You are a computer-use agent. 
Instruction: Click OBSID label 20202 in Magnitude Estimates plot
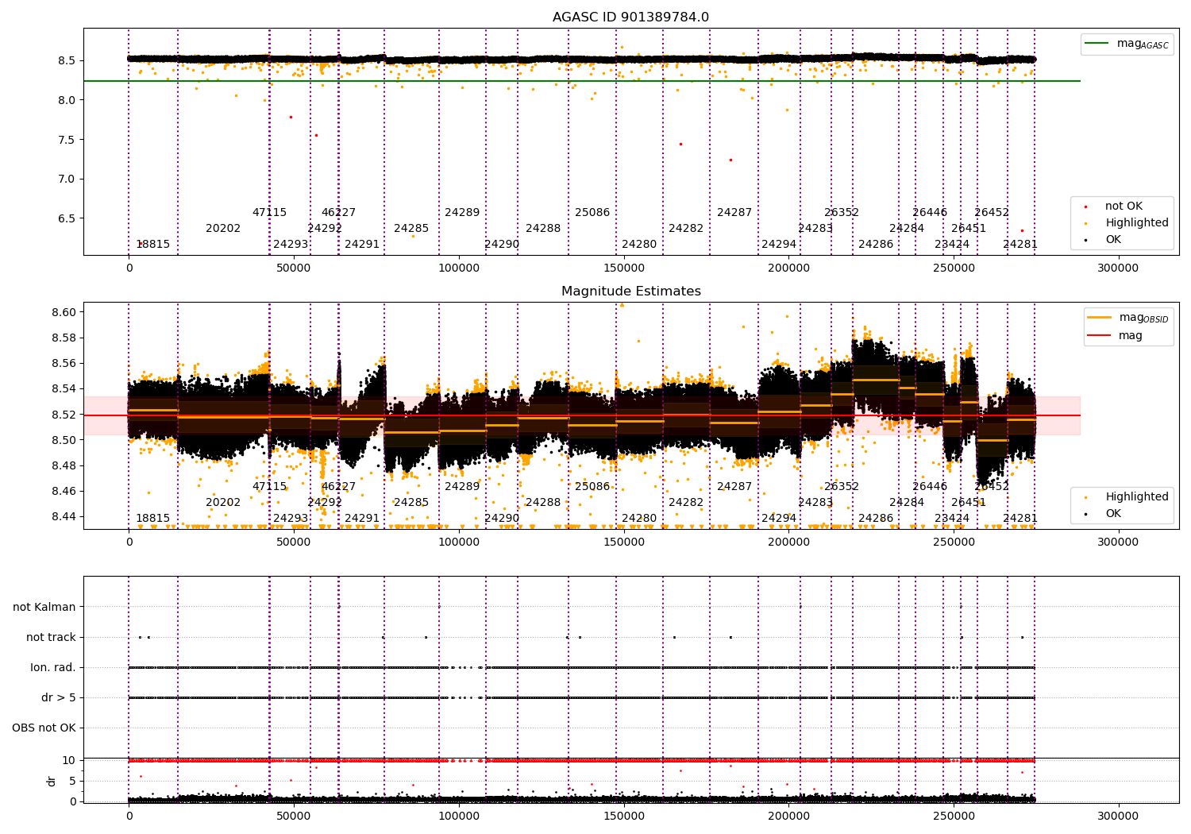point(223,502)
